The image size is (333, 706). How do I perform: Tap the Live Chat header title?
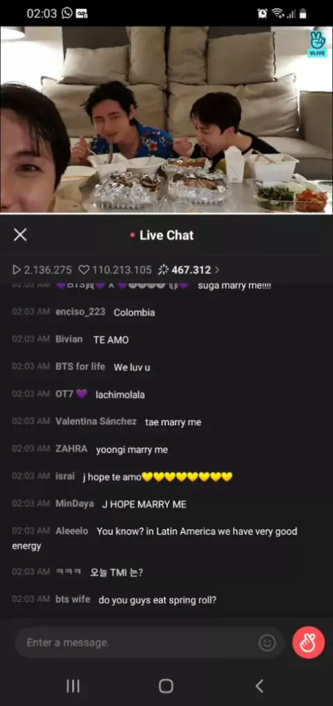pos(166,235)
